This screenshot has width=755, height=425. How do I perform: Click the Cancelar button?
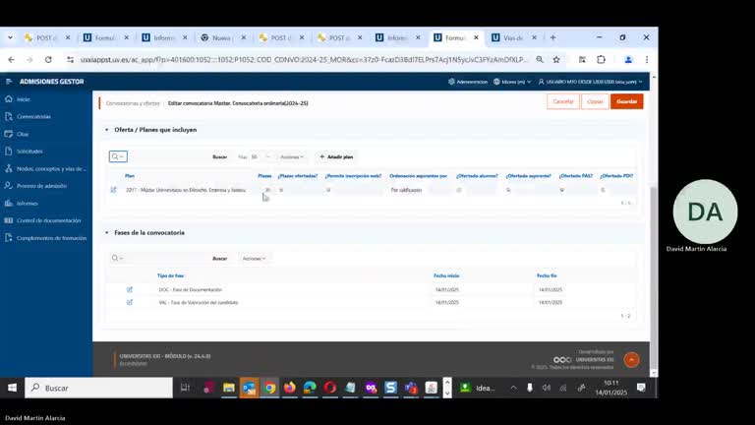(x=563, y=101)
